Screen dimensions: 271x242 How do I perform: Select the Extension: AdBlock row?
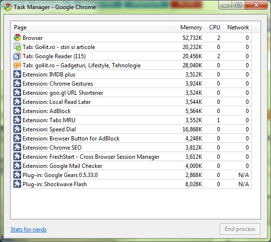click(131, 111)
